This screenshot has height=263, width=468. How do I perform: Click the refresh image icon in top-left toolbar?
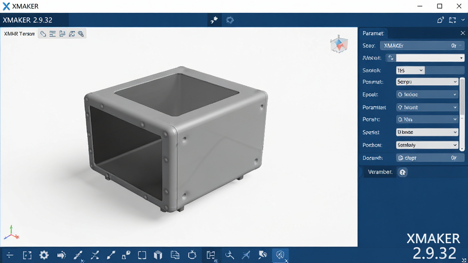tap(72, 34)
